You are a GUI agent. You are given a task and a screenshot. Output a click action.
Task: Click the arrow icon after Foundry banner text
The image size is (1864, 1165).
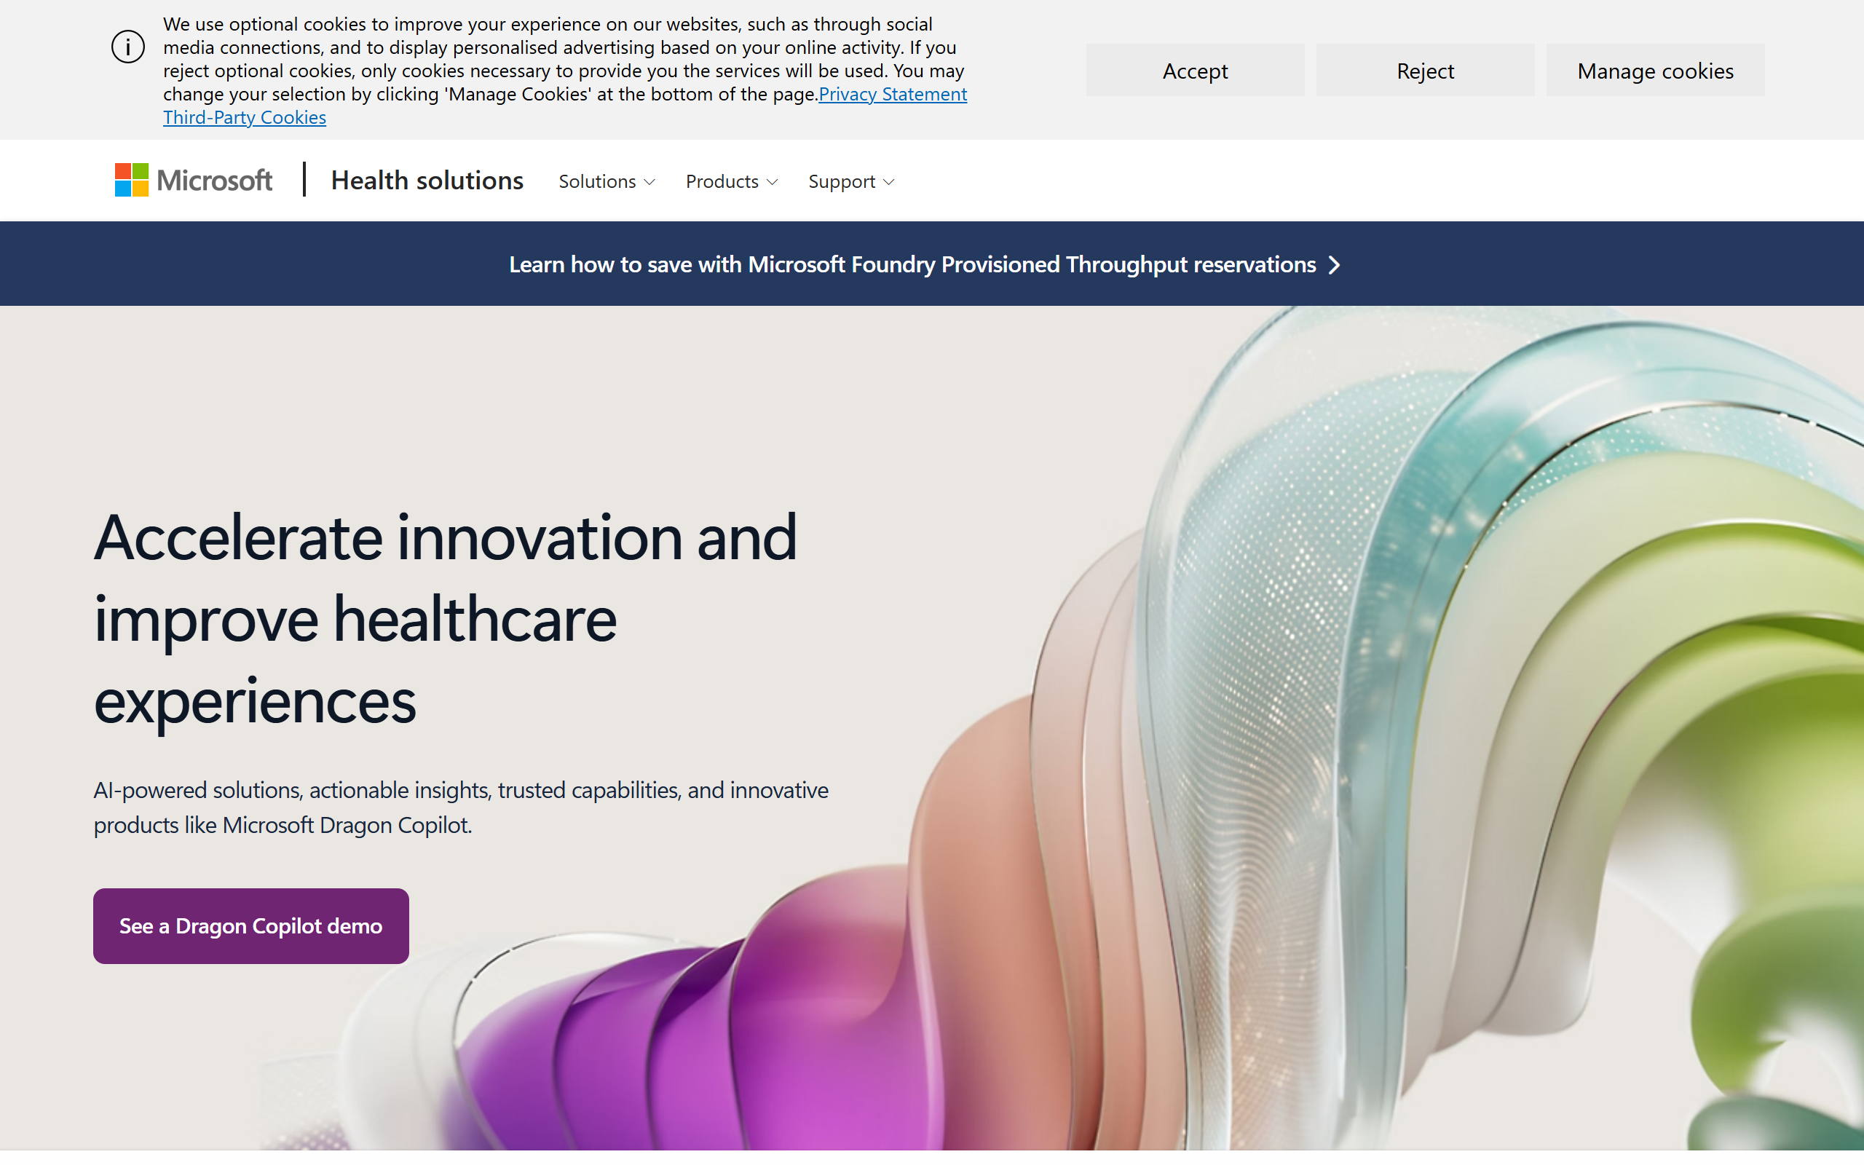click(x=1335, y=265)
